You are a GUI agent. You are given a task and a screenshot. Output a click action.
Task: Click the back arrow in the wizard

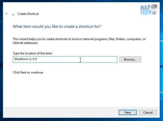(7, 14)
